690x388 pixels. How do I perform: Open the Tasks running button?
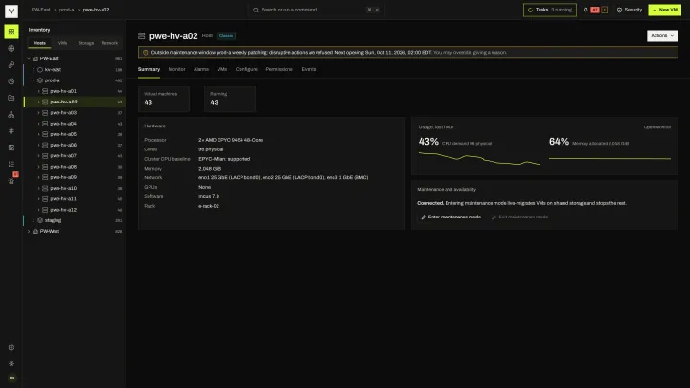(550, 10)
